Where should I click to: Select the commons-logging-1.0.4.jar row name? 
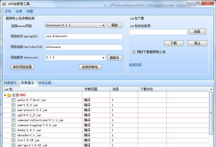point(37,125)
